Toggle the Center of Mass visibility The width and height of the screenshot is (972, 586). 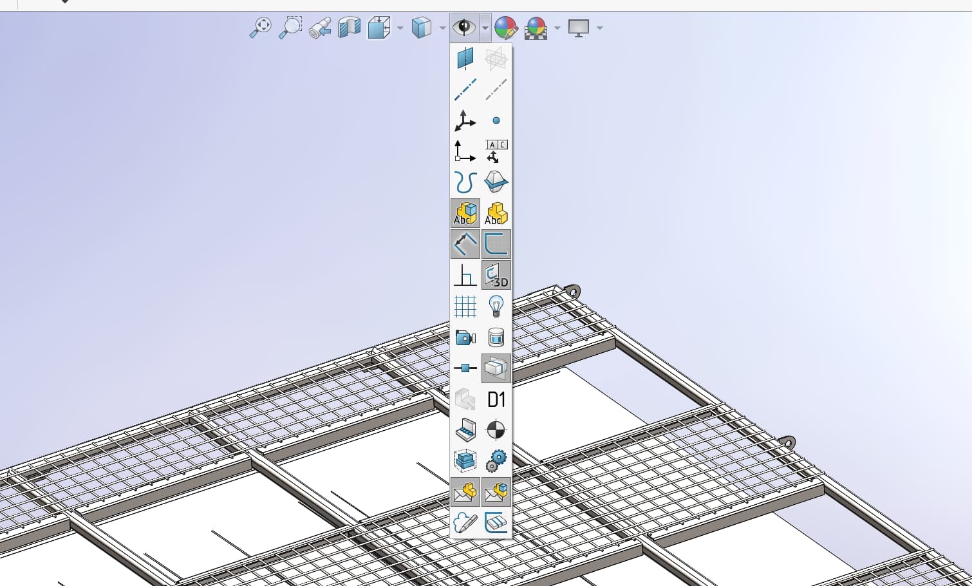point(496,430)
